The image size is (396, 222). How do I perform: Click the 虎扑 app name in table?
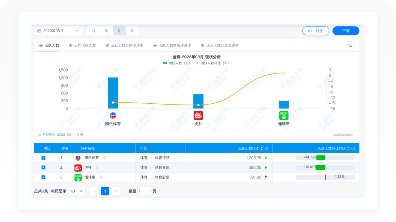88,168
